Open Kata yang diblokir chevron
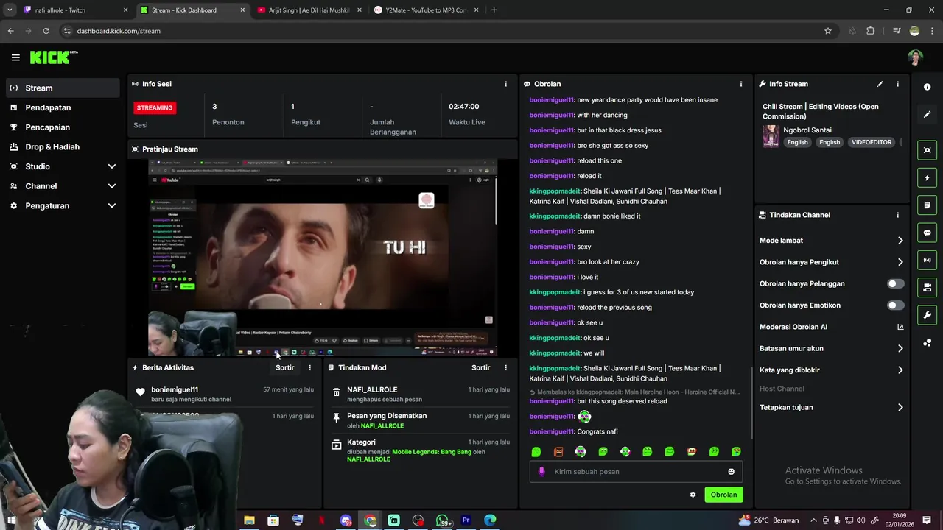943x530 pixels. tap(900, 370)
